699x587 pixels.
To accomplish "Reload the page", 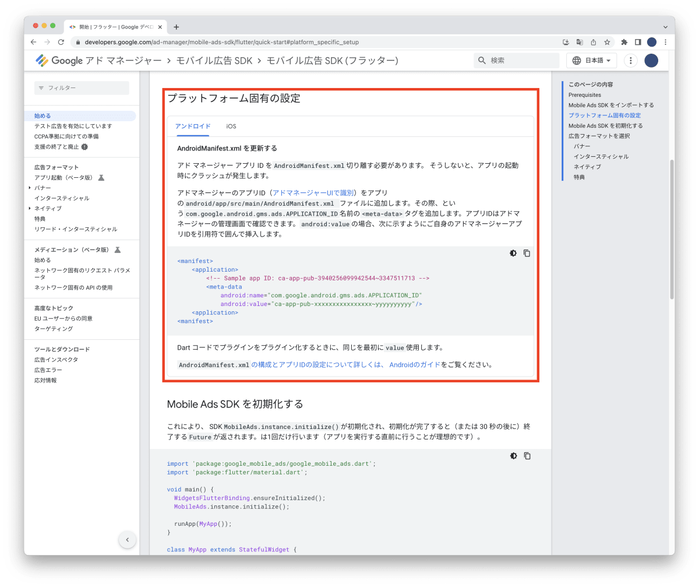I will click(61, 42).
